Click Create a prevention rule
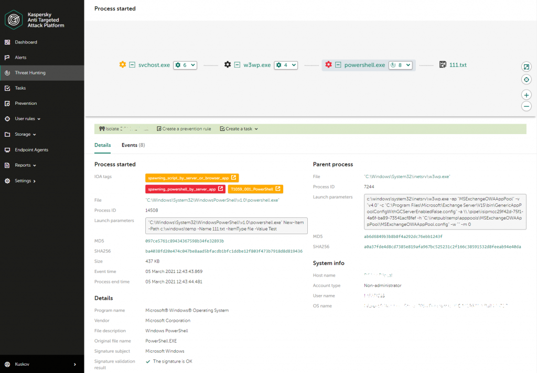537x373 pixels. [x=184, y=129]
